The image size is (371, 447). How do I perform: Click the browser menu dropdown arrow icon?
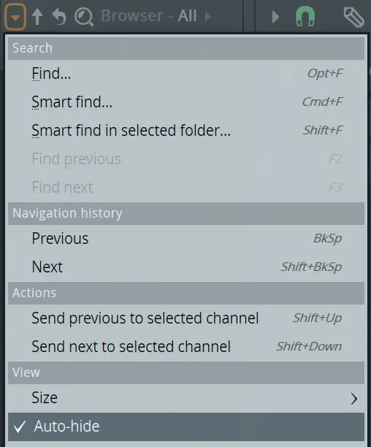coord(15,17)
